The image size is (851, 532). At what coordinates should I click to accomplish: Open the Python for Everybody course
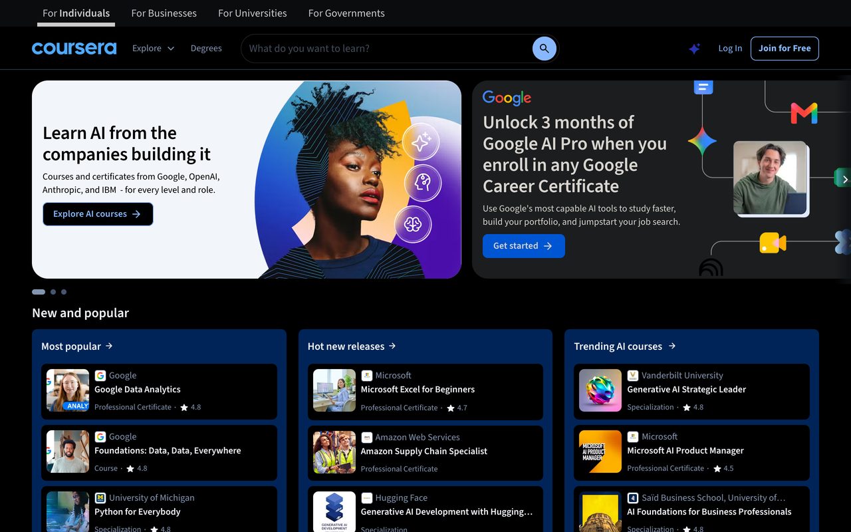(x=159, y=509)
